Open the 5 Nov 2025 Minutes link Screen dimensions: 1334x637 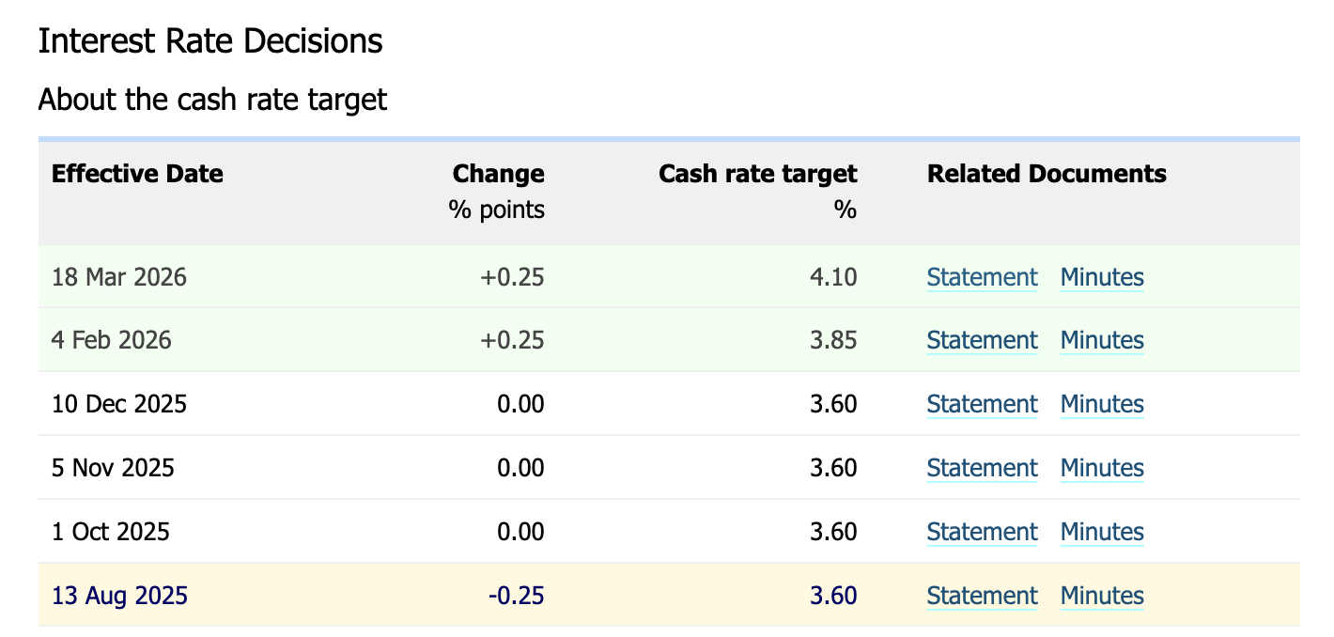click(1102, 468)
